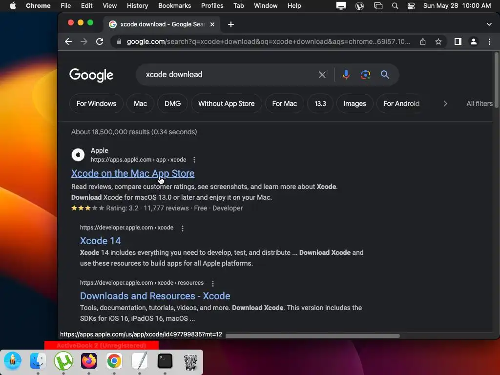
Task: Open the Chrome app menu
Action: [x=38, y=6]
